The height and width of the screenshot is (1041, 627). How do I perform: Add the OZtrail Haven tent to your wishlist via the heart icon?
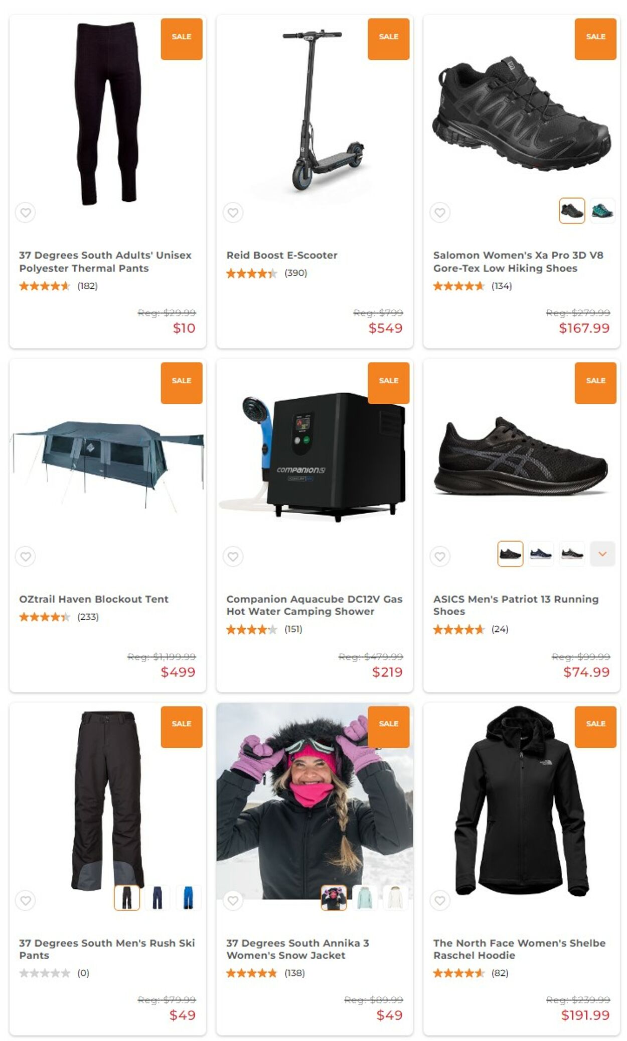tap(26, 556)
